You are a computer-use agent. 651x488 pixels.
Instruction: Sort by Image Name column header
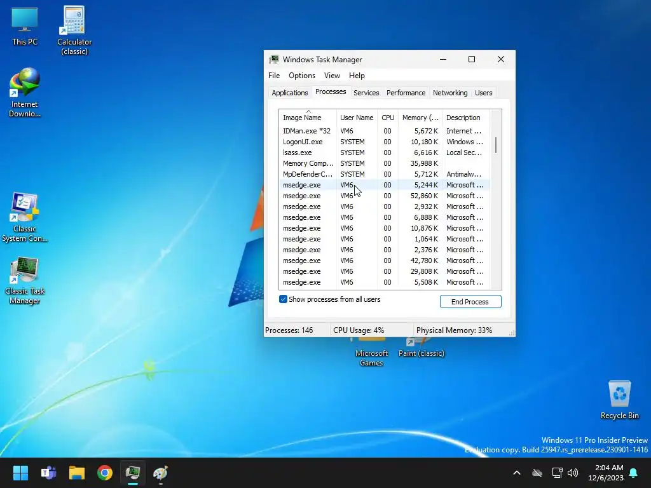(x=307, y=118)
